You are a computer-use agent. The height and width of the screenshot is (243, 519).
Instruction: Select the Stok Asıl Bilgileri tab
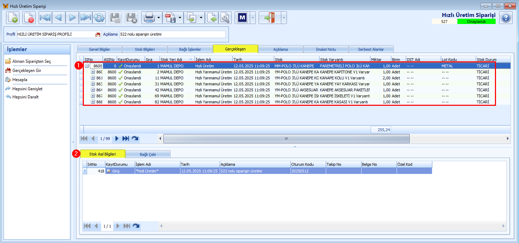[x=103, y=154]
